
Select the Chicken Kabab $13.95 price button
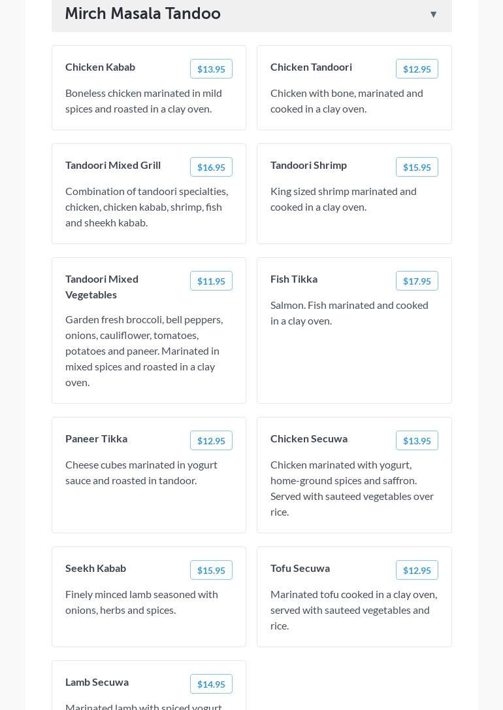click(211, 69)
